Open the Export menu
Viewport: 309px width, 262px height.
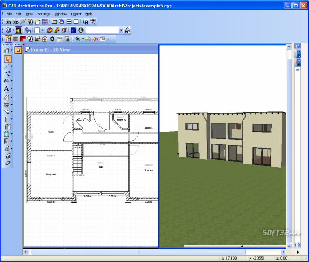pyautogui.click(x=76, y=14)
